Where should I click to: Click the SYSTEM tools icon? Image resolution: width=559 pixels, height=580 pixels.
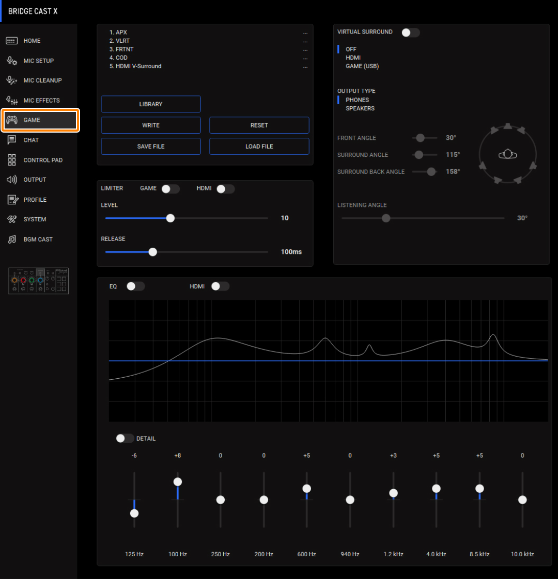(x=11, y=219)
